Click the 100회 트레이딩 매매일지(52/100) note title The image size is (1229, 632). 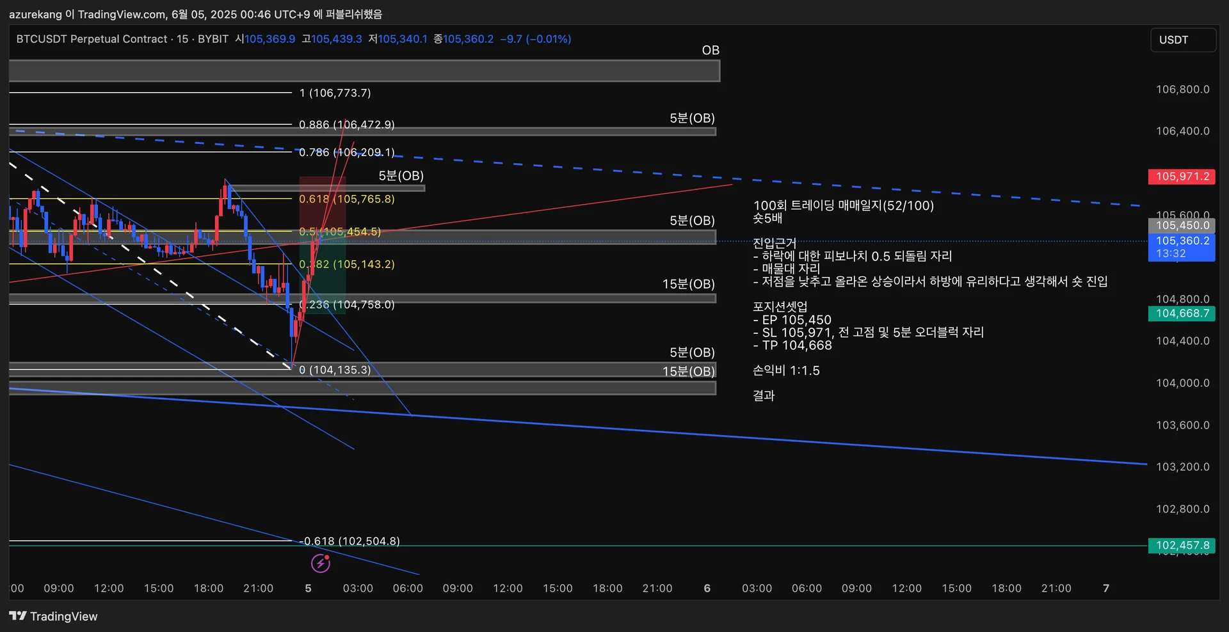point(844,205)
